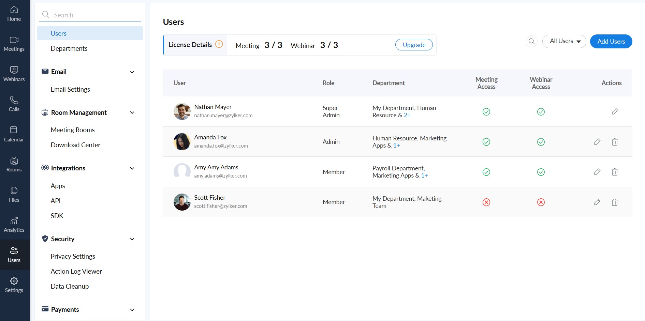
Task: Toggle Nathan Mayer's Meeting Access checkmark
Action: [x=486, y=112]
